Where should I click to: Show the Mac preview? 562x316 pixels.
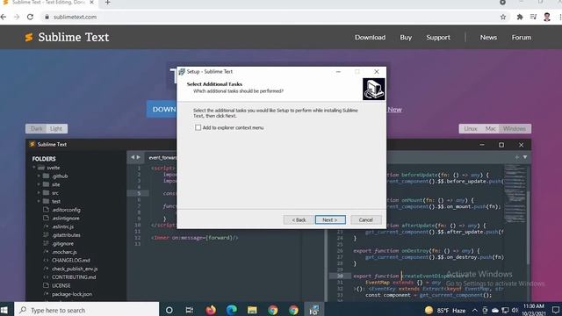tap(490, 129)
